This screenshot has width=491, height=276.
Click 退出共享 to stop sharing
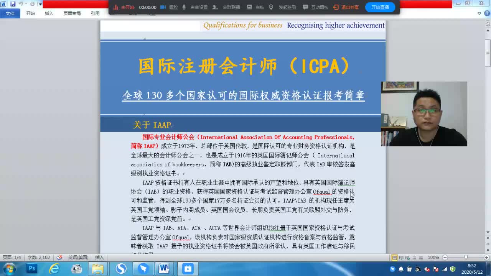(346, 7)
